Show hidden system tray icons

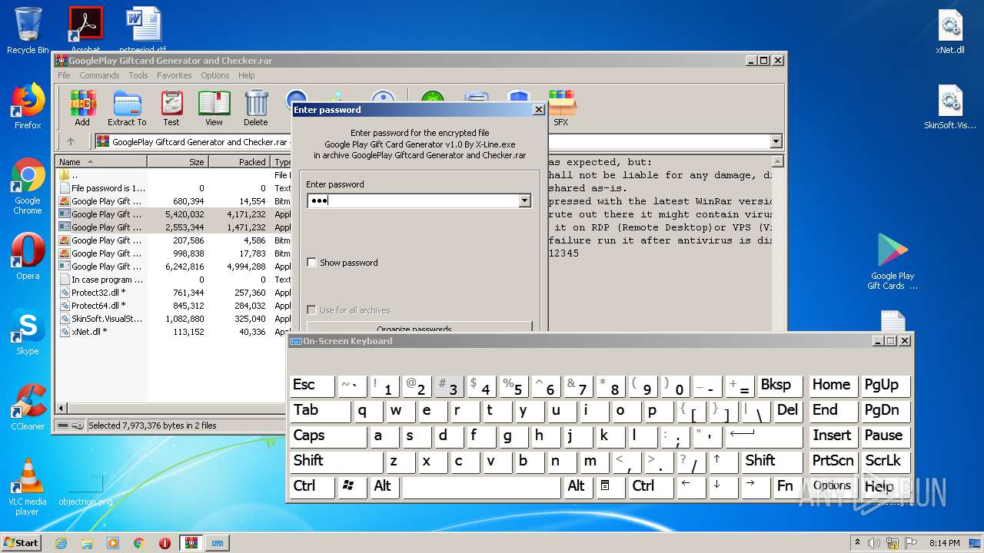pyautogui.click(x=857, y=543)
